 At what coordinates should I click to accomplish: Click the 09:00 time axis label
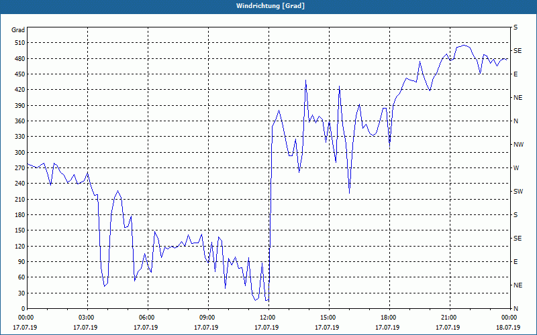(206, 318)
